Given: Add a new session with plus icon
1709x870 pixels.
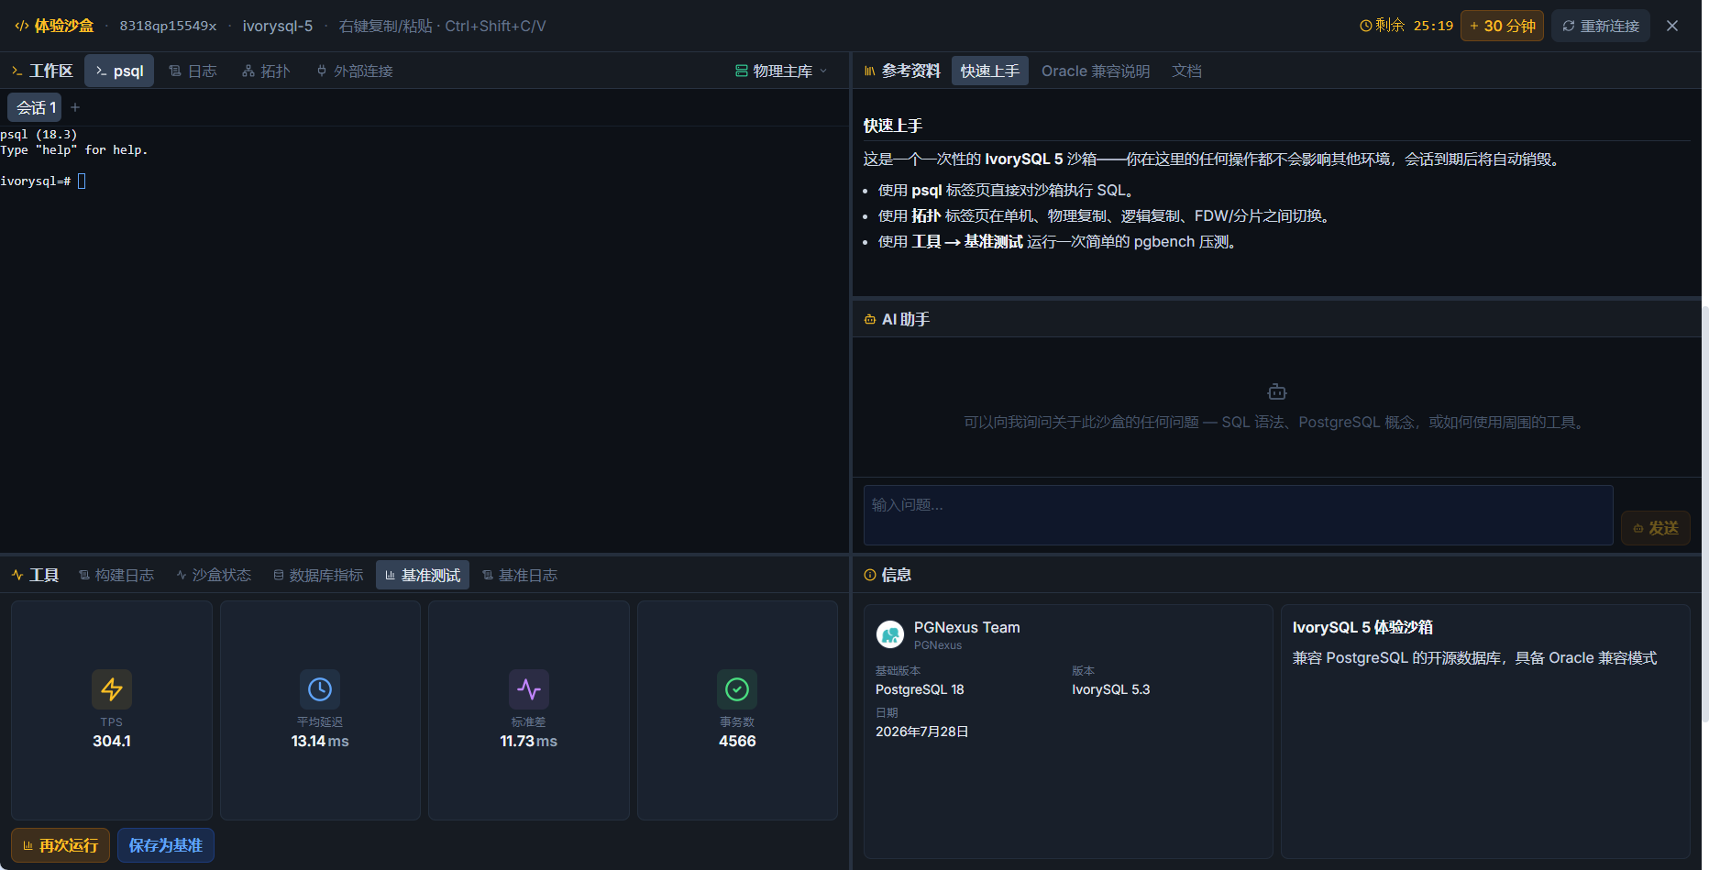Looking at the screenshot, I should [x=75, y=107].
